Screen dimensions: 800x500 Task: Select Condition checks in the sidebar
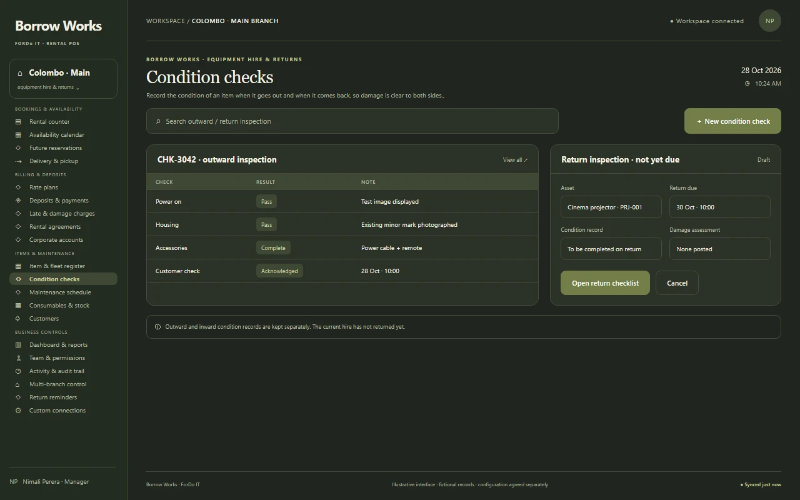[x=63, y=279]
